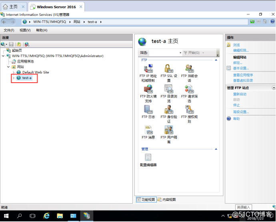Collapse the 管理 FTP 站点 actions section
Screen dimensions: 276x222
pos(274,87)
